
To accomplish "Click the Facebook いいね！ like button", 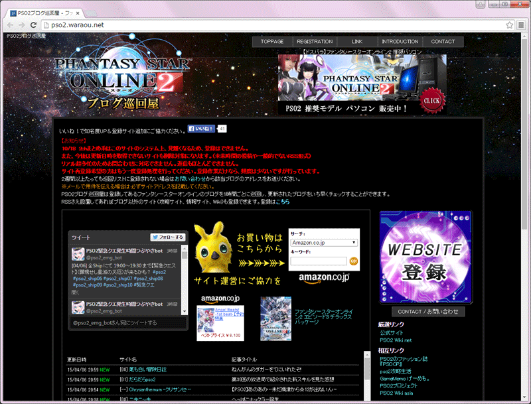I will 201,129.
